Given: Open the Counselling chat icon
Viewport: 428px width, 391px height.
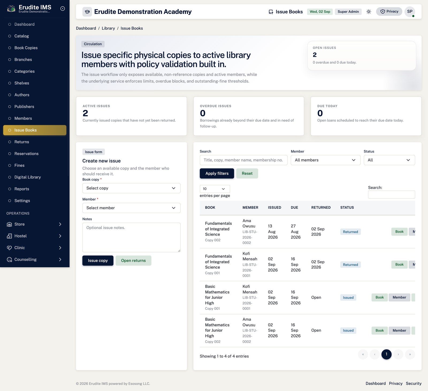Looking at the screenshot, I should coord(9,260).
